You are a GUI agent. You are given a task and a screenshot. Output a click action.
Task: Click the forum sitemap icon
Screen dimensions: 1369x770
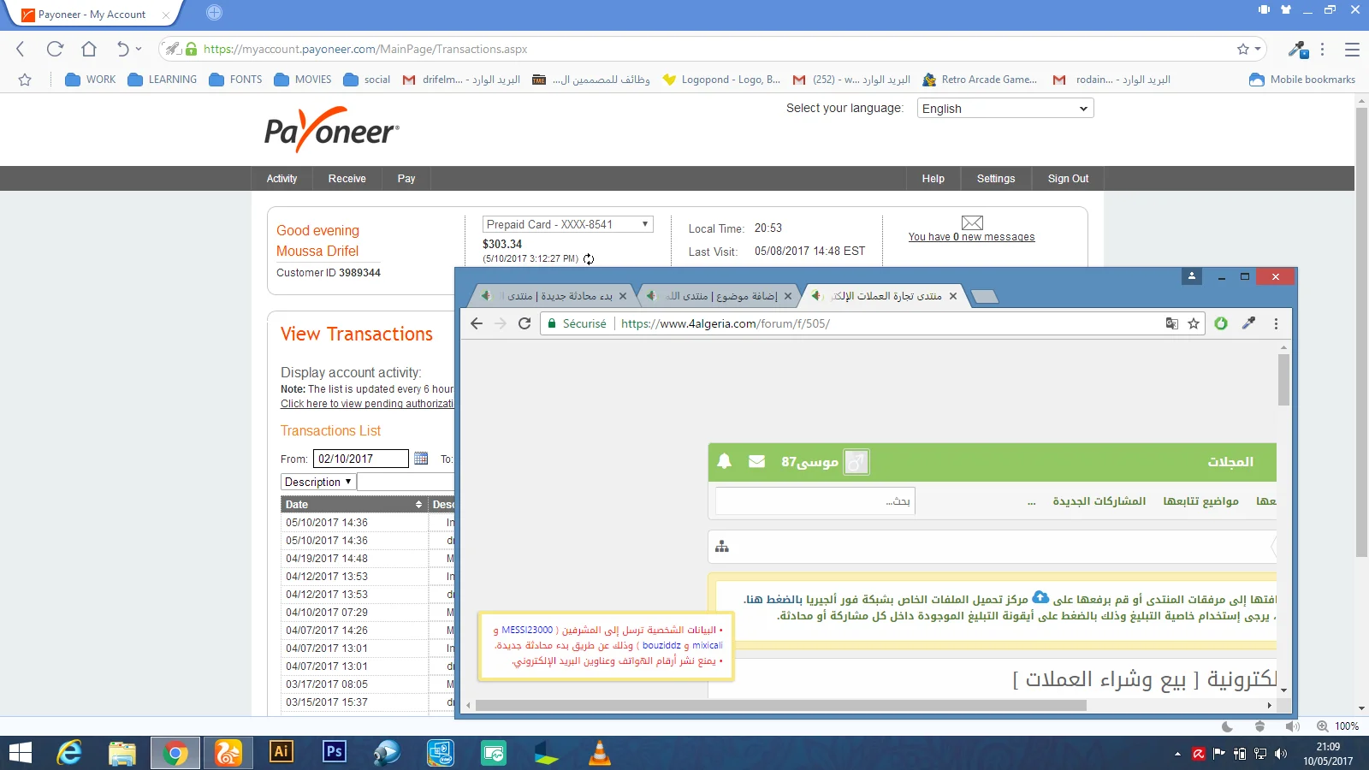(722, 547)
